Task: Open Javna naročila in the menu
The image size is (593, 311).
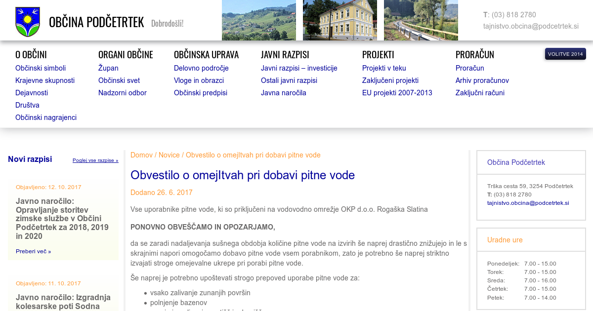Action: coord(284,93)
